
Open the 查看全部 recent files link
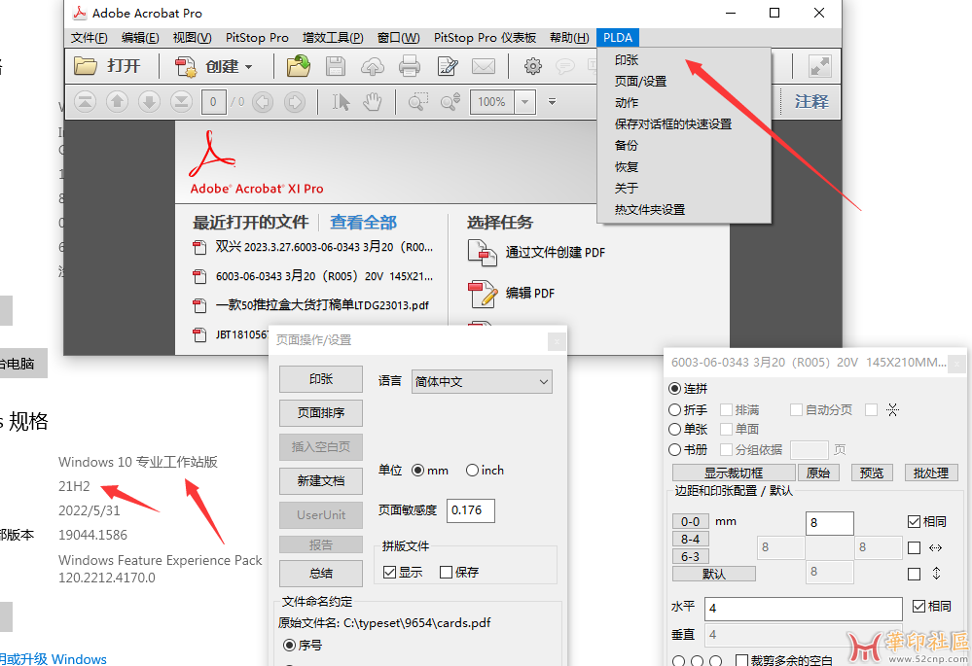363,223
